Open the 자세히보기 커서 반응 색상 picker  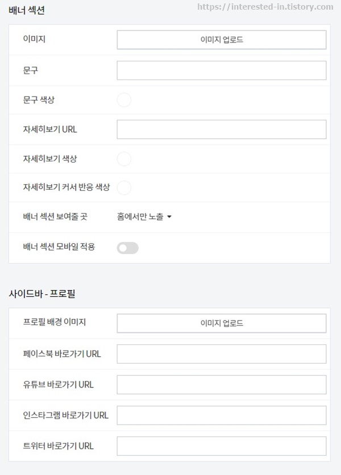click(x=124, y=188)
